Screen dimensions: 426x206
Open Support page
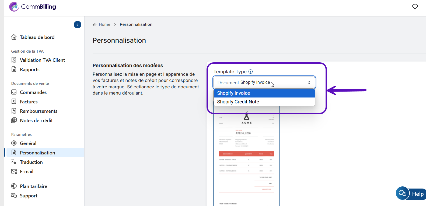29,196
